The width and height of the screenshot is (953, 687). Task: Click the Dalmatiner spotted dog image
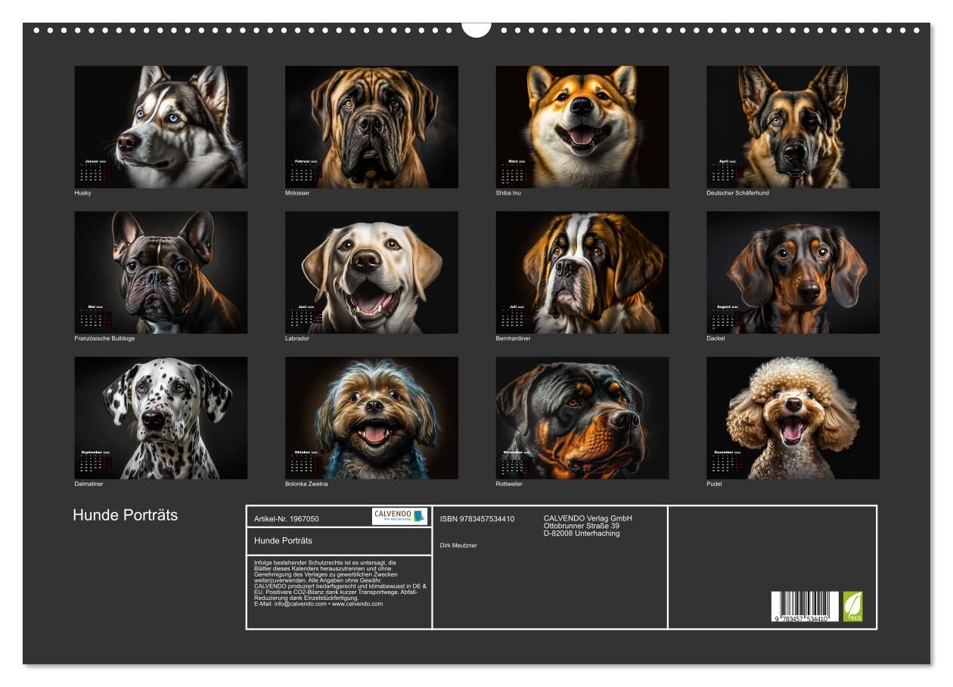click(160, 418)
